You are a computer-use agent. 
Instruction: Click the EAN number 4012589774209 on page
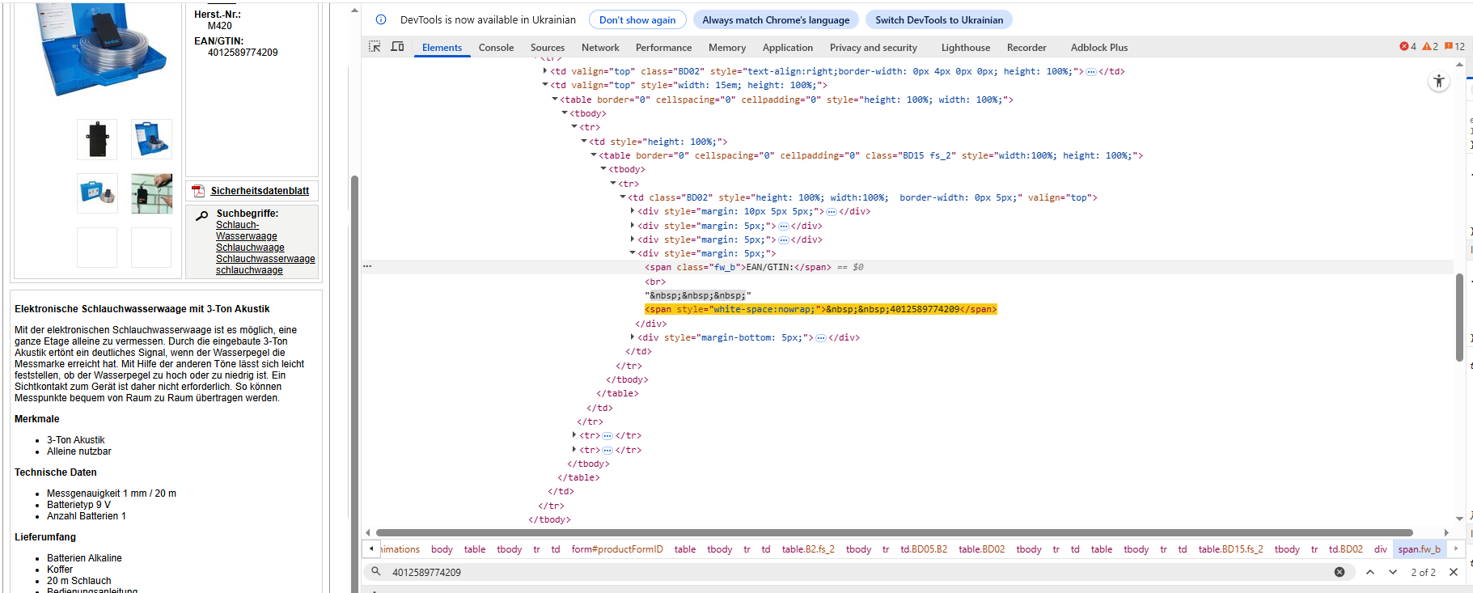coord(243,53)
